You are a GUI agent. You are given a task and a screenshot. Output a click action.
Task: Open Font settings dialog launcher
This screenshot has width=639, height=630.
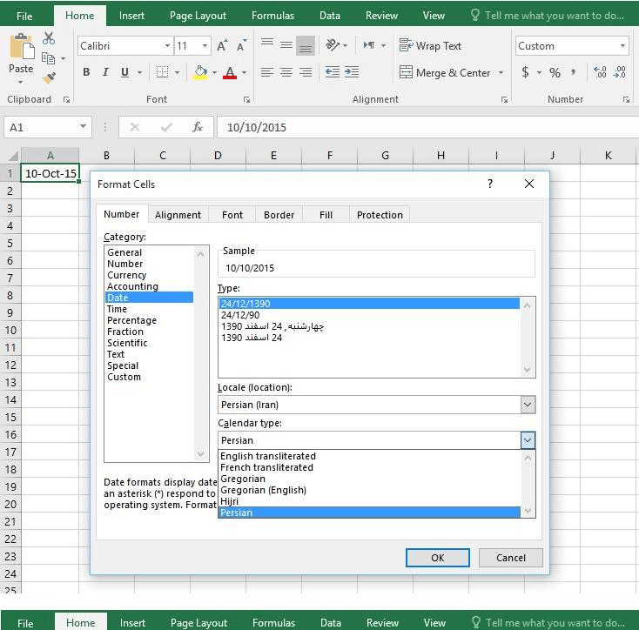[246, 100]
